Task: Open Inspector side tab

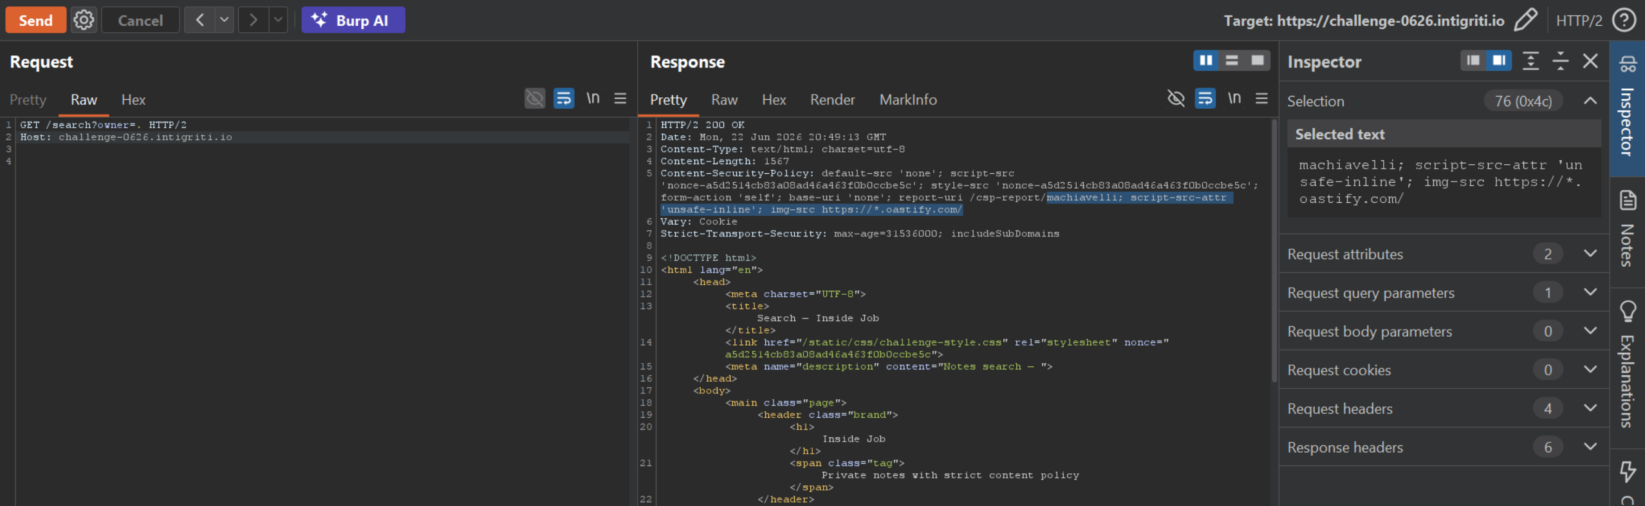Action: point(1627,108)
